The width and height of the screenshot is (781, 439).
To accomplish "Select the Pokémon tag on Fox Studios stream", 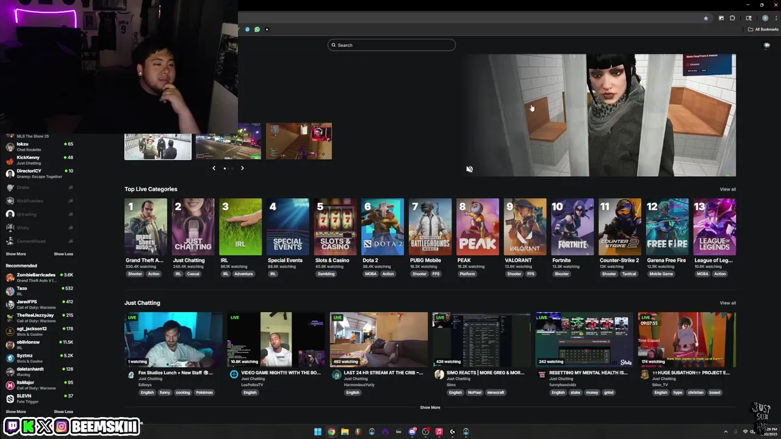I will point(204,393).
